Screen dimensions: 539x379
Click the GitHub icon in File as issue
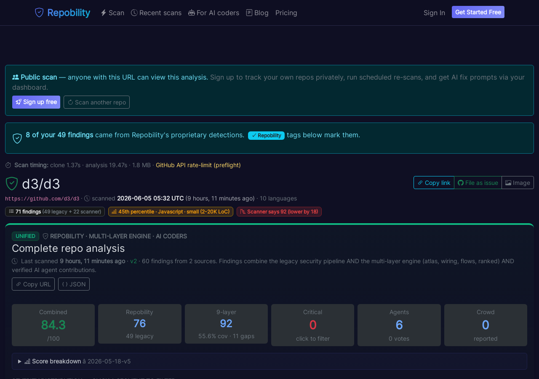(x=461, y=183)
